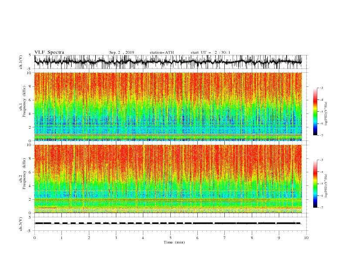Click the ch.1 spectrogram plot
This screenshot has height=267, width=345.
tap(168, 106)
